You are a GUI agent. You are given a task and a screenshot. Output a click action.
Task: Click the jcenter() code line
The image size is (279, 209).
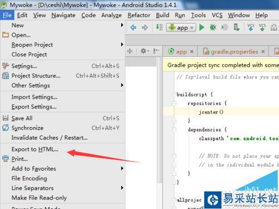(211, 112)
